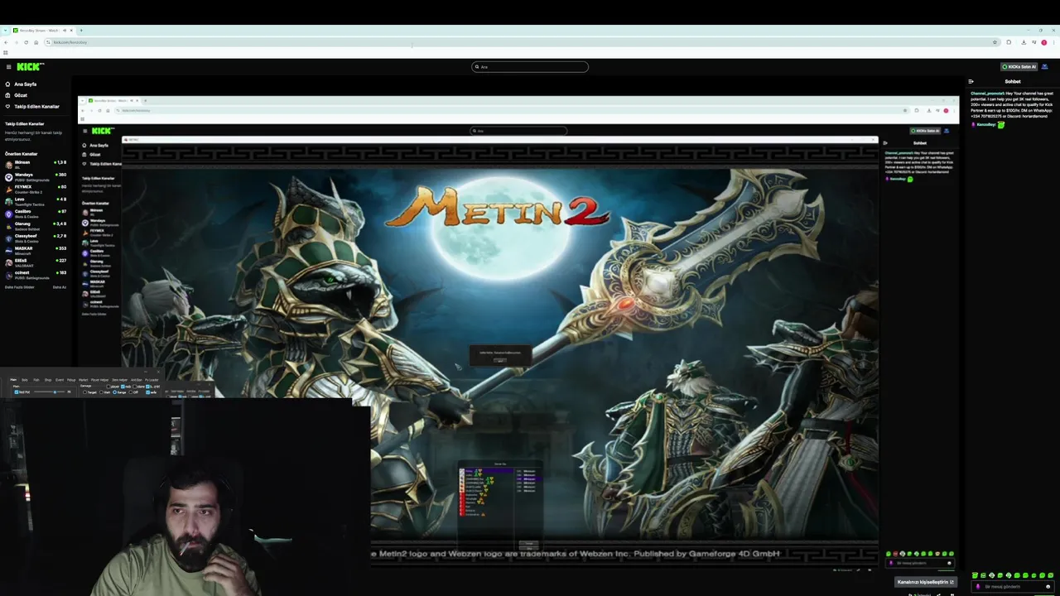Click the KenzoBey emote in outer chat
Viewport: 1060px width, 596px height.
pos(1001,124)
